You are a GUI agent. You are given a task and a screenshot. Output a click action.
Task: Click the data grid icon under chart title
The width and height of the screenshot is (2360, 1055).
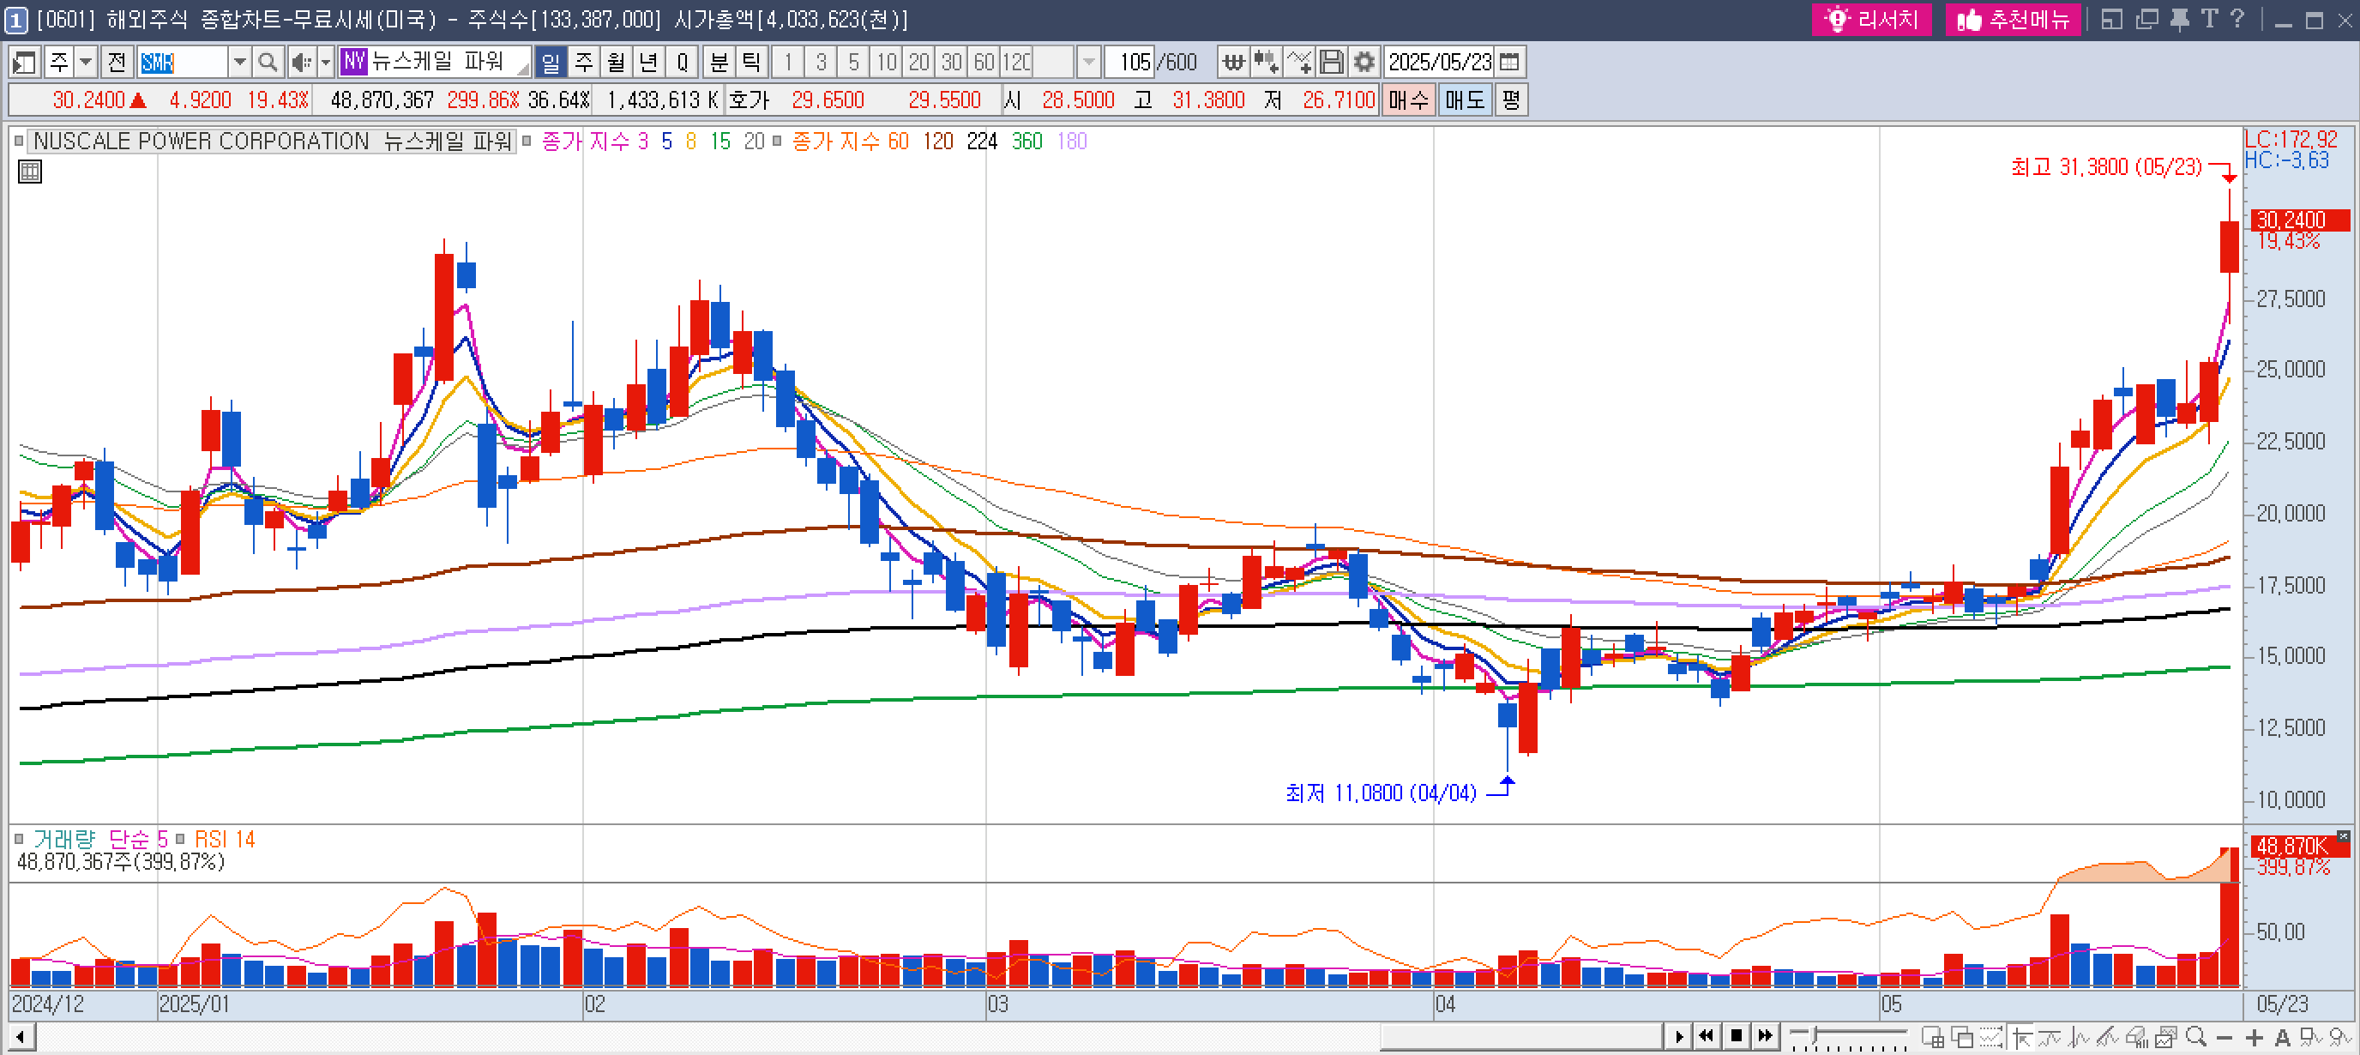click(x=29, y=172)
